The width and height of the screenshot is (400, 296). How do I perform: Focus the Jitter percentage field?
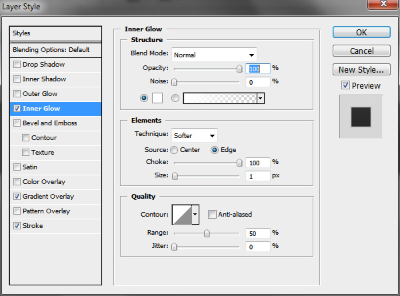coord(257,247)
